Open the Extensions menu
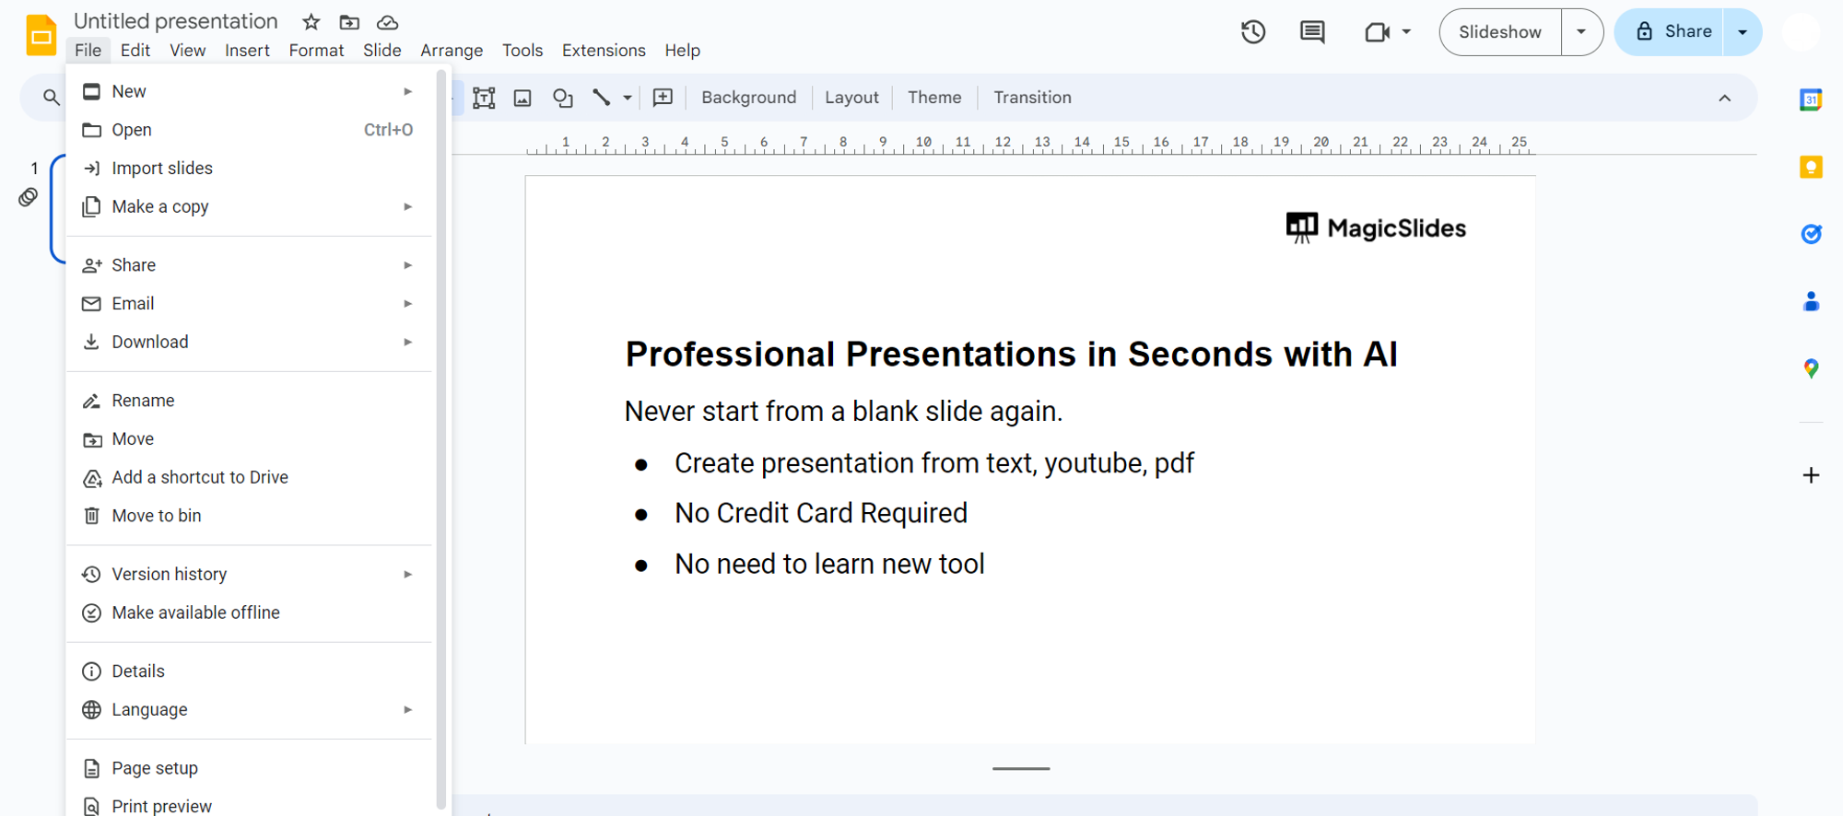Screen dimensions: 1843x816 click(x=604, y=51)
